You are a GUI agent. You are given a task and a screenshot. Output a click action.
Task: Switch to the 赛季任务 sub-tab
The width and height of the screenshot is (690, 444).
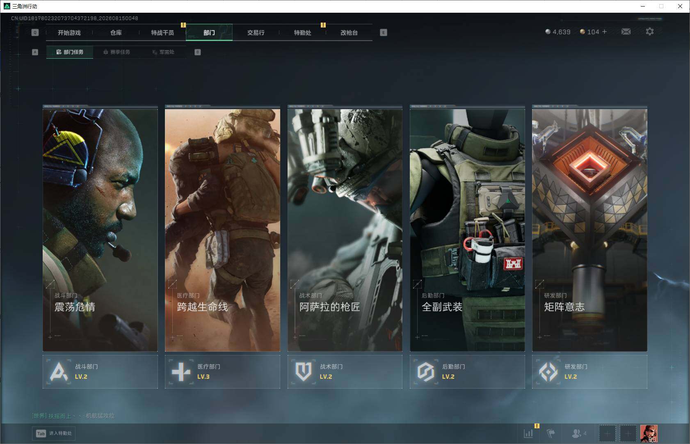click(117, 52)
